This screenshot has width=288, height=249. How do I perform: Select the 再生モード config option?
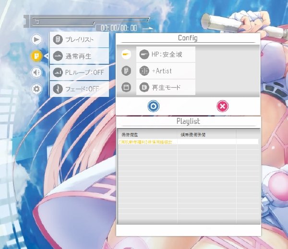[166, 87]
